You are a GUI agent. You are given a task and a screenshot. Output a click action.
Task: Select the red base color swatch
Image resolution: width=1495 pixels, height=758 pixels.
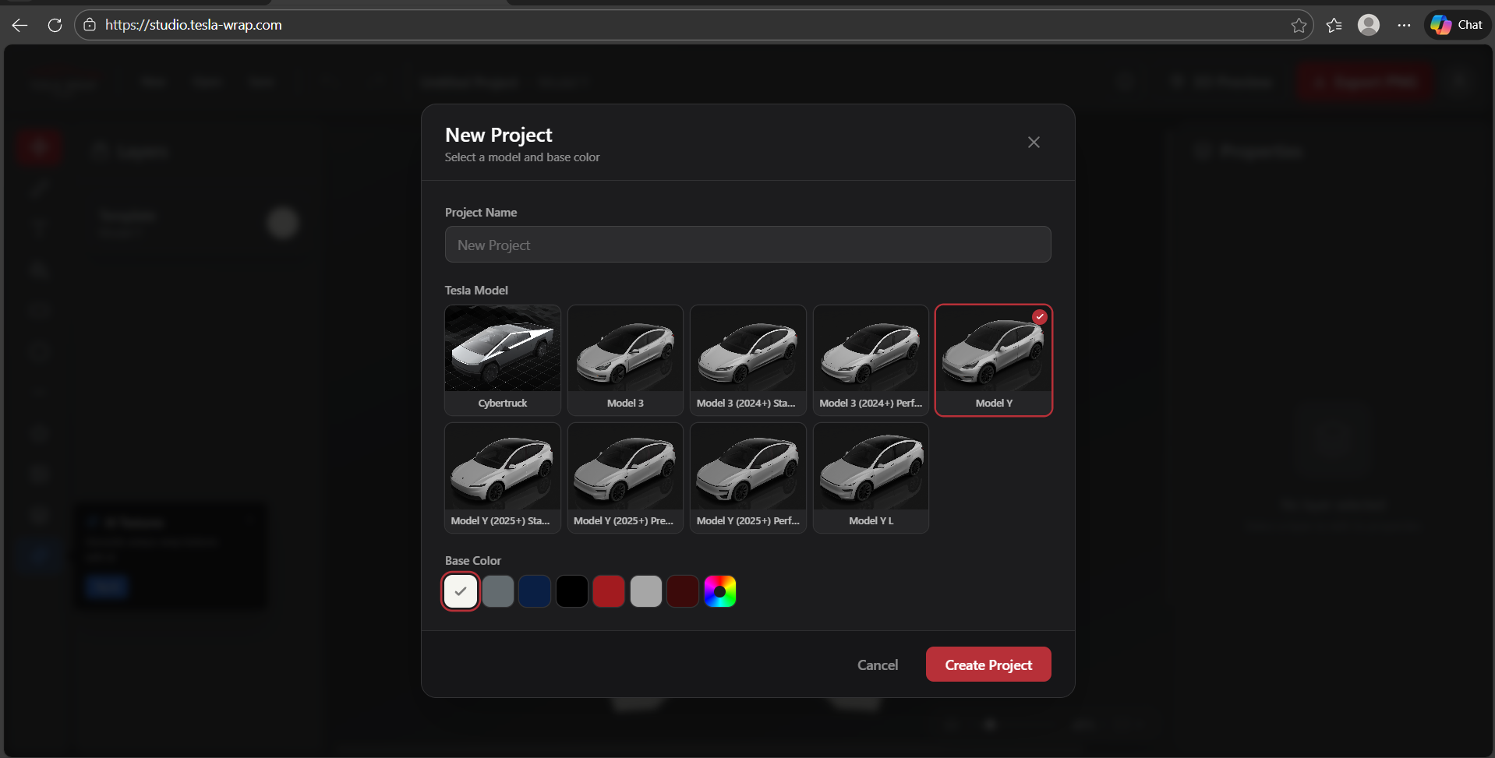click(x=609, y=591)
